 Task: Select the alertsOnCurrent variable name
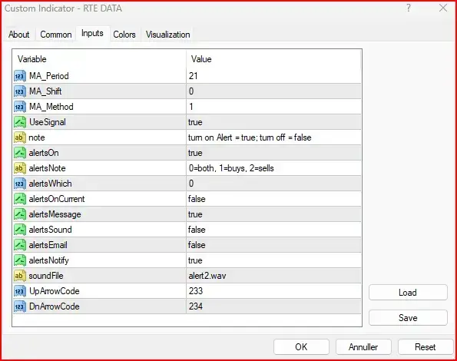coord(57,199)
